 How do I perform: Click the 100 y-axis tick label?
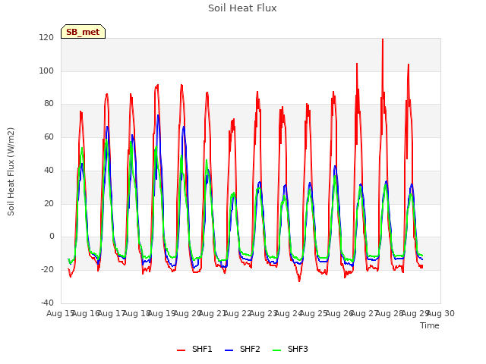pyautogui.click(x=46, y=71)
